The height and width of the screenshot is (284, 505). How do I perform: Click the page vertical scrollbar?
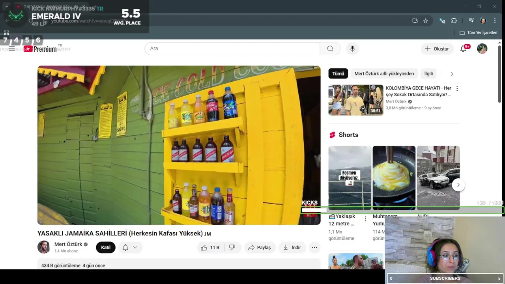[x=500, y=74]
